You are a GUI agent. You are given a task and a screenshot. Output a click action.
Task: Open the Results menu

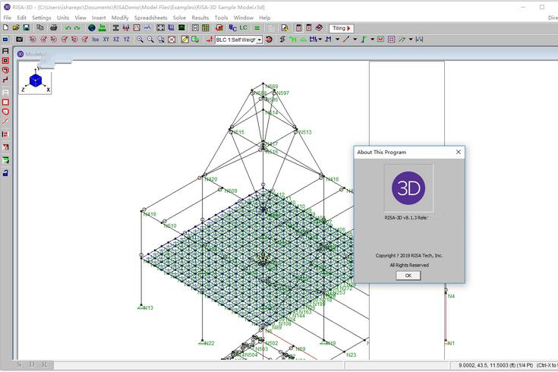tap(200, 17)
